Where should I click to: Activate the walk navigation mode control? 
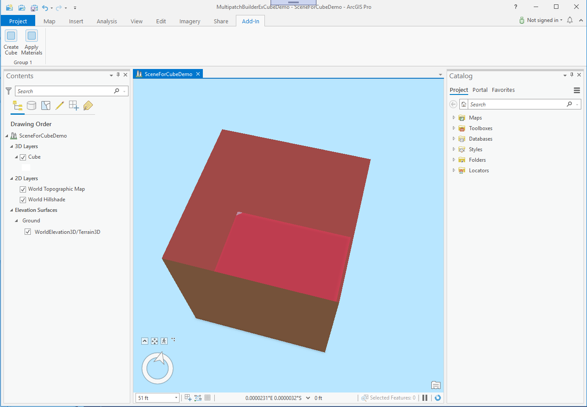point(164,341)
